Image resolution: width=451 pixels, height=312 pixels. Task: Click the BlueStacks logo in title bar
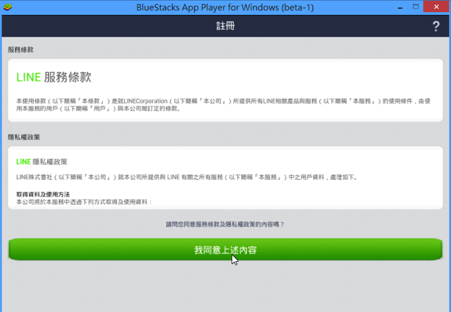11,7
